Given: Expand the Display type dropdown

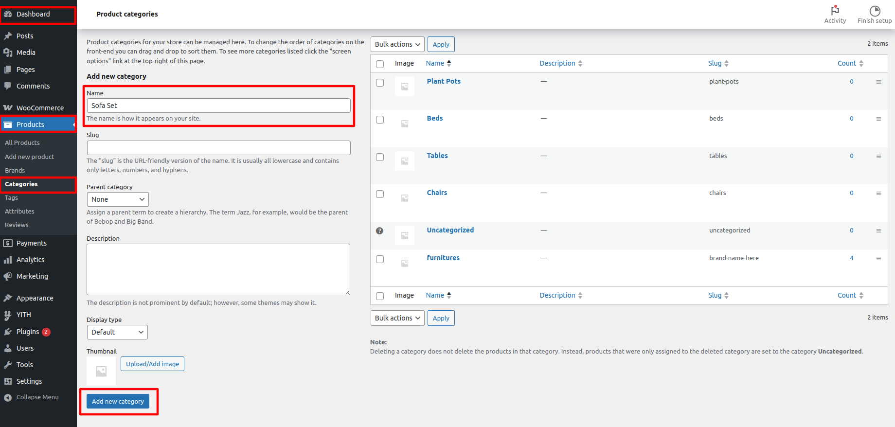Looking at the screenshot, I should click(117, 332).
